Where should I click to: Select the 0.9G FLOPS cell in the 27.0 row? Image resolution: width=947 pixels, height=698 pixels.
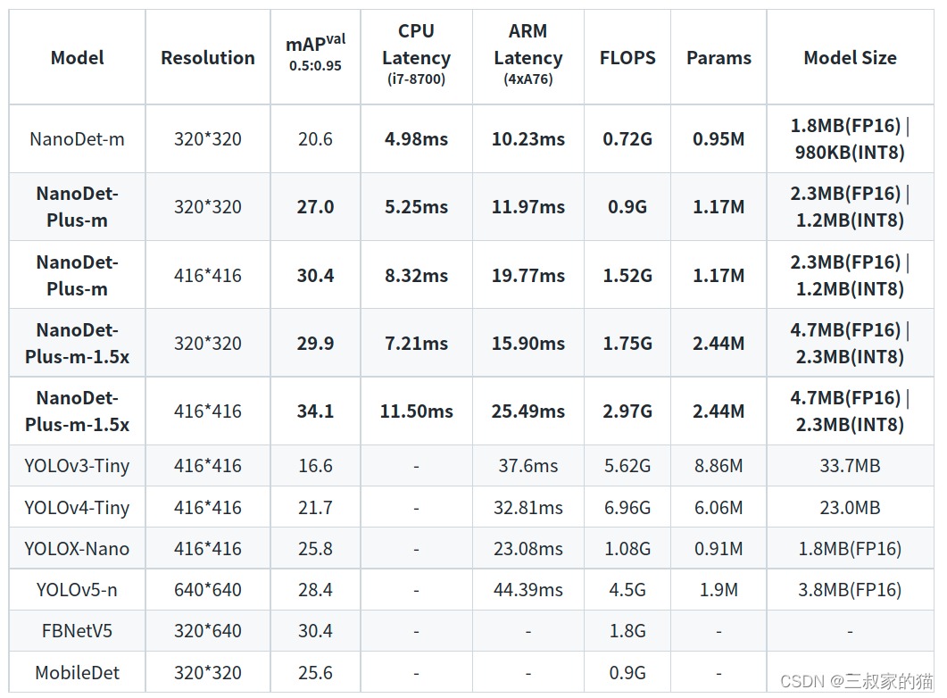627,207
